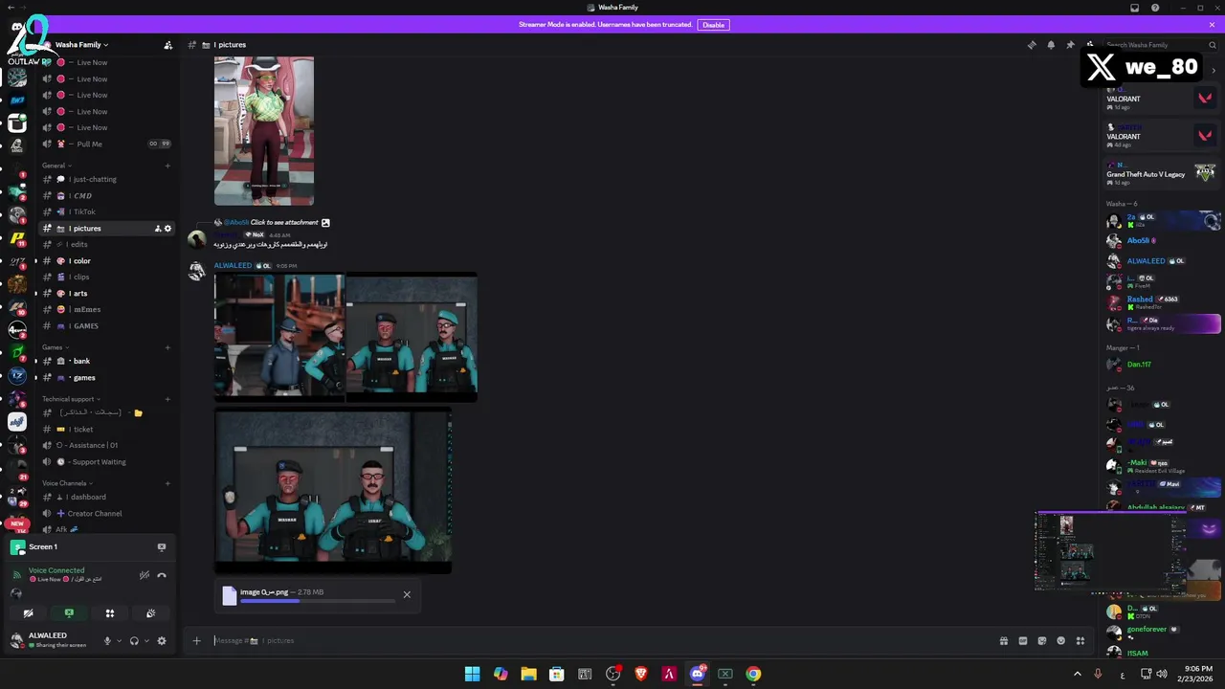This screenshot has width=1225, height=689.
Task: Toggle noise suppression icon
Action: [x=145, y=575]
